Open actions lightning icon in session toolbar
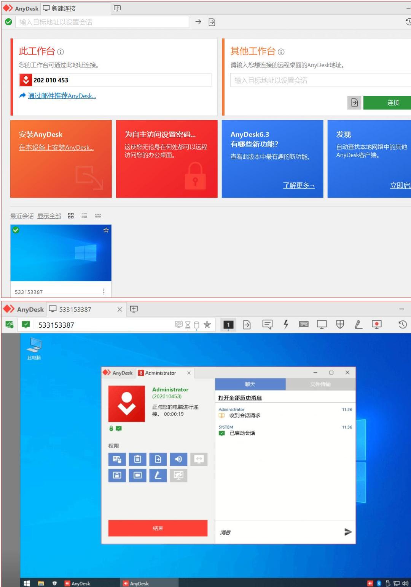 (286, 325)
